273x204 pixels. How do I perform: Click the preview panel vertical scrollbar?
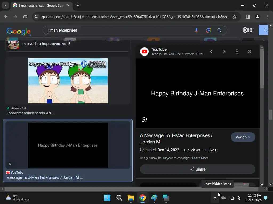(x=262, y=69)
